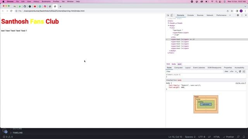248x139 pixels.
Task: Open the Accessibility pane tab
Action: (x=239, y=68)
